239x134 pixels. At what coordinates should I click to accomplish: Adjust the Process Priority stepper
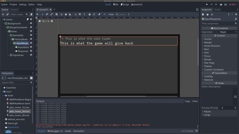[235, 108]
